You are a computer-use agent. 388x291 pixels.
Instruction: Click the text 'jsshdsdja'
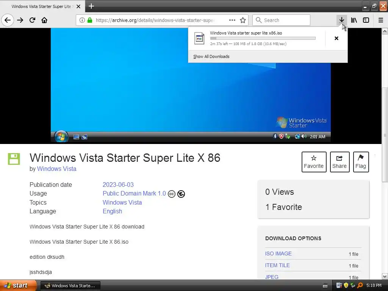[x=41, y=272]
